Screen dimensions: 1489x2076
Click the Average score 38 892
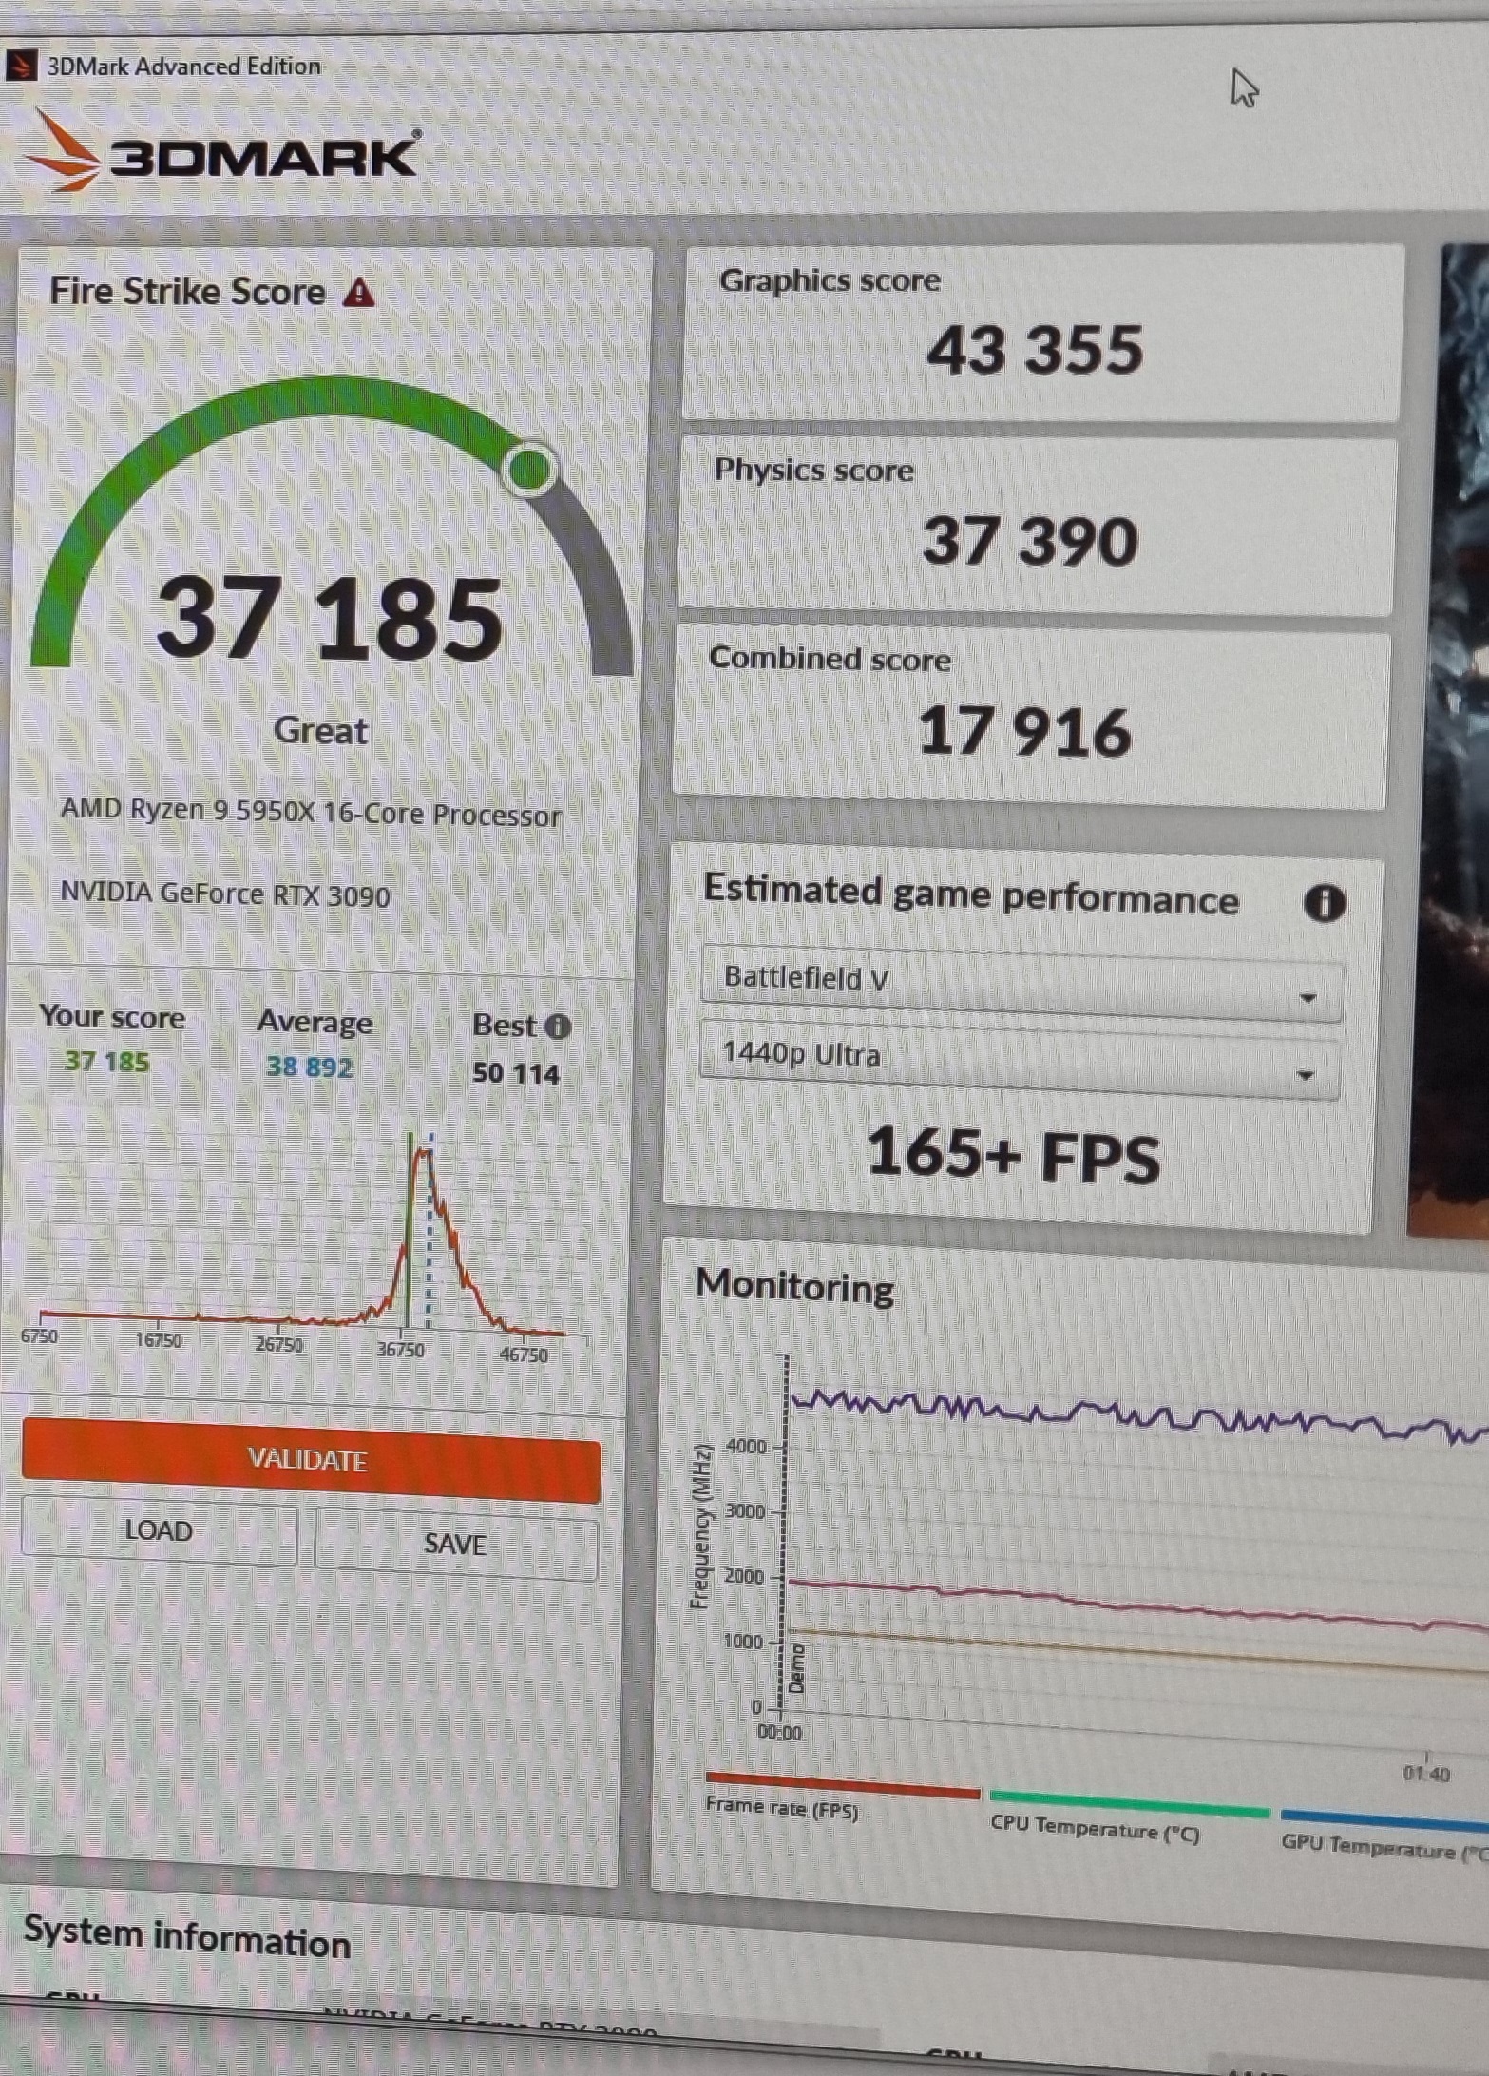pyautogui.click(x=309, y=1067)
